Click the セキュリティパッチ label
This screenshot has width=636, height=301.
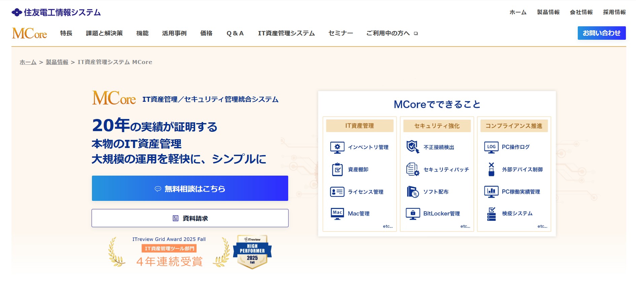pyautogui.click(x=446, y=170)
